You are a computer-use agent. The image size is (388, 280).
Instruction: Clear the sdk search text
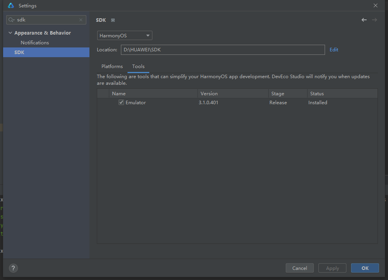pos(80,20)
